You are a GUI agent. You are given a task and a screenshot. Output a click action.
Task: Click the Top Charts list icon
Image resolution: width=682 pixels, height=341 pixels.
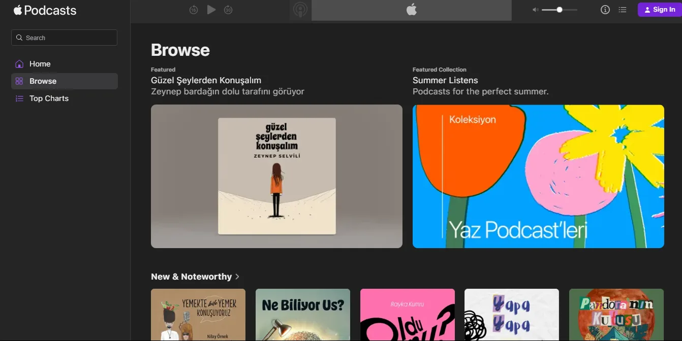(19, 98)
